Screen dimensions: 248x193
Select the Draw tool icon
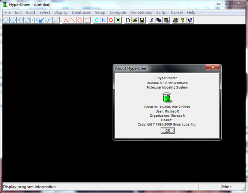pyautogui.click(x=6, y=20)
